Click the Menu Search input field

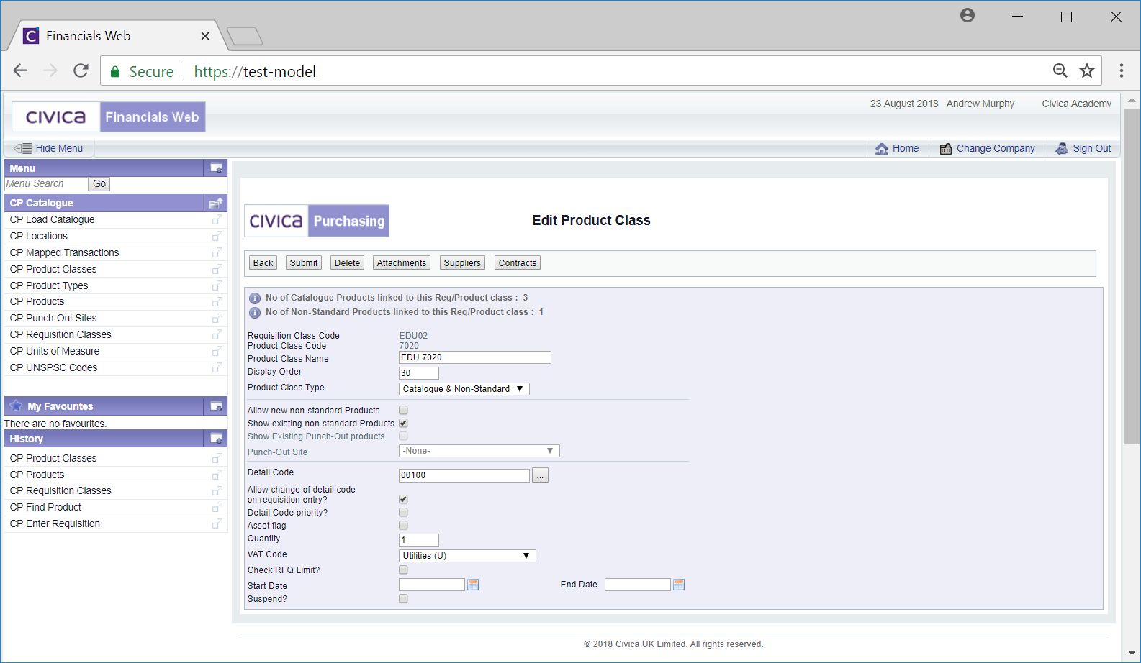point(46,184)
